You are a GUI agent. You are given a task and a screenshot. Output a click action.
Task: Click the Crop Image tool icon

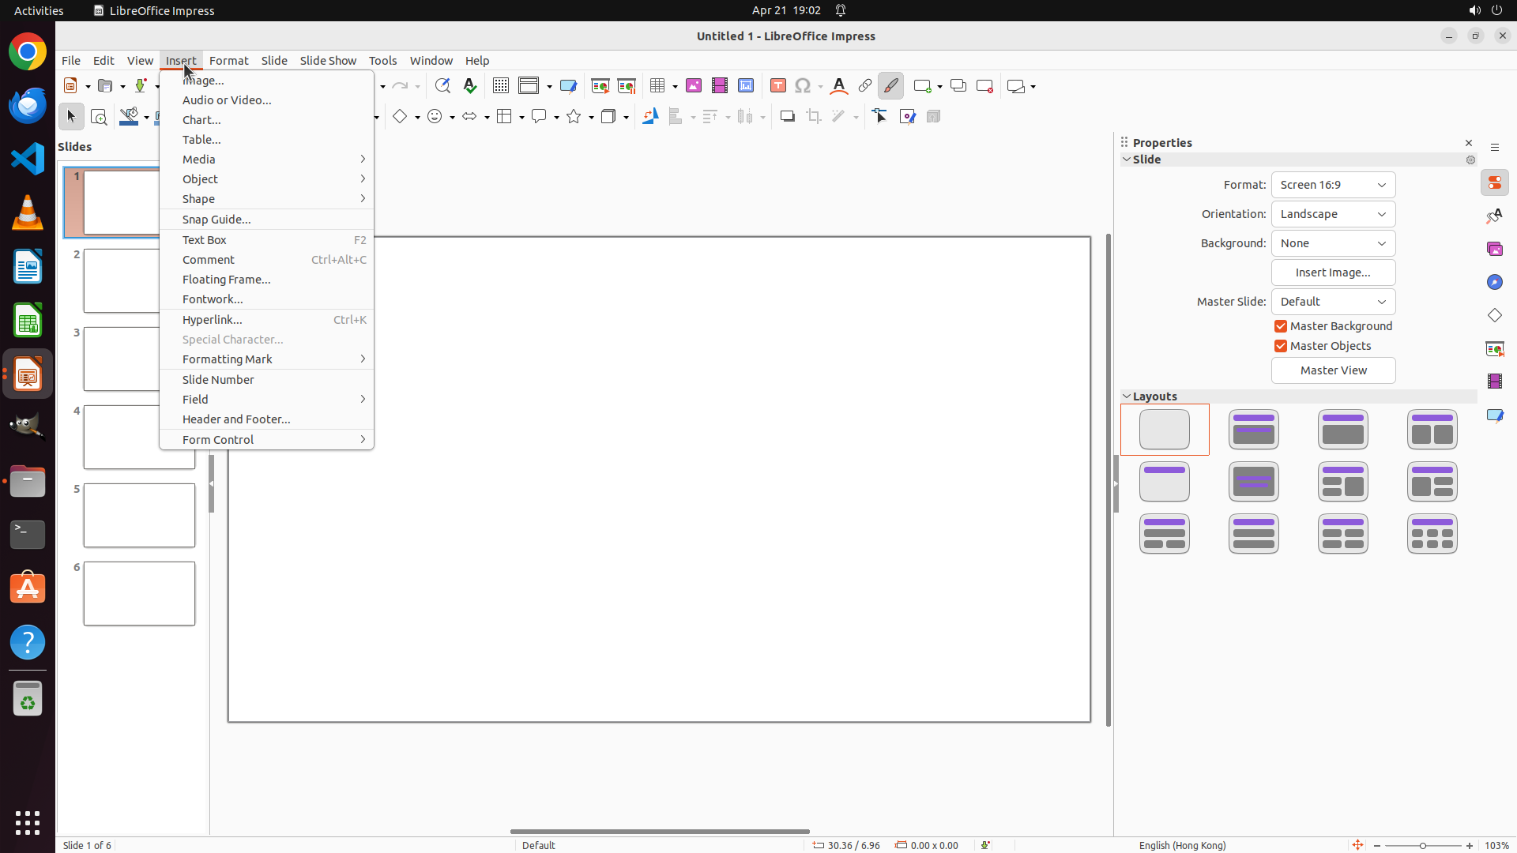(814, 117)
